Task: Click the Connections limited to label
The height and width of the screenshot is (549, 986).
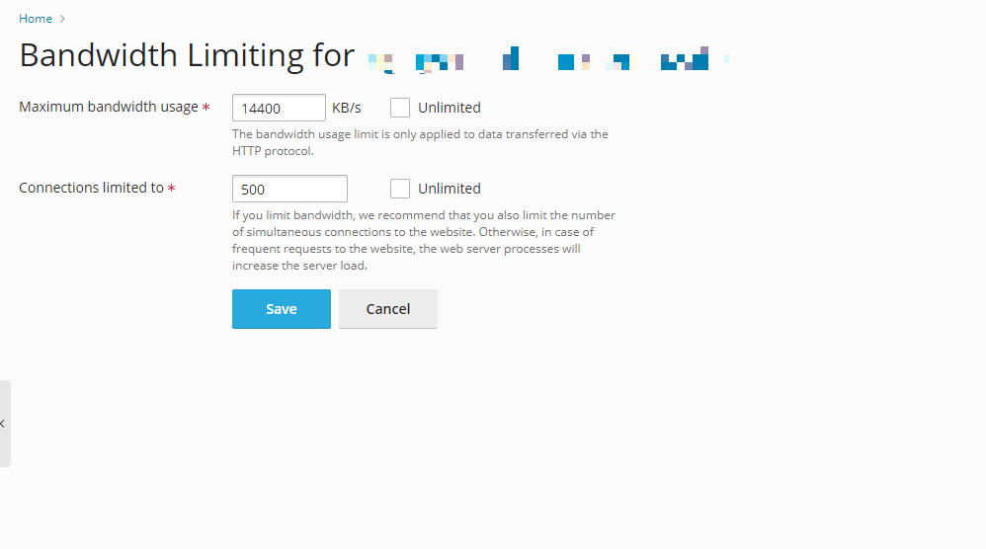Action: pos(91,188)
